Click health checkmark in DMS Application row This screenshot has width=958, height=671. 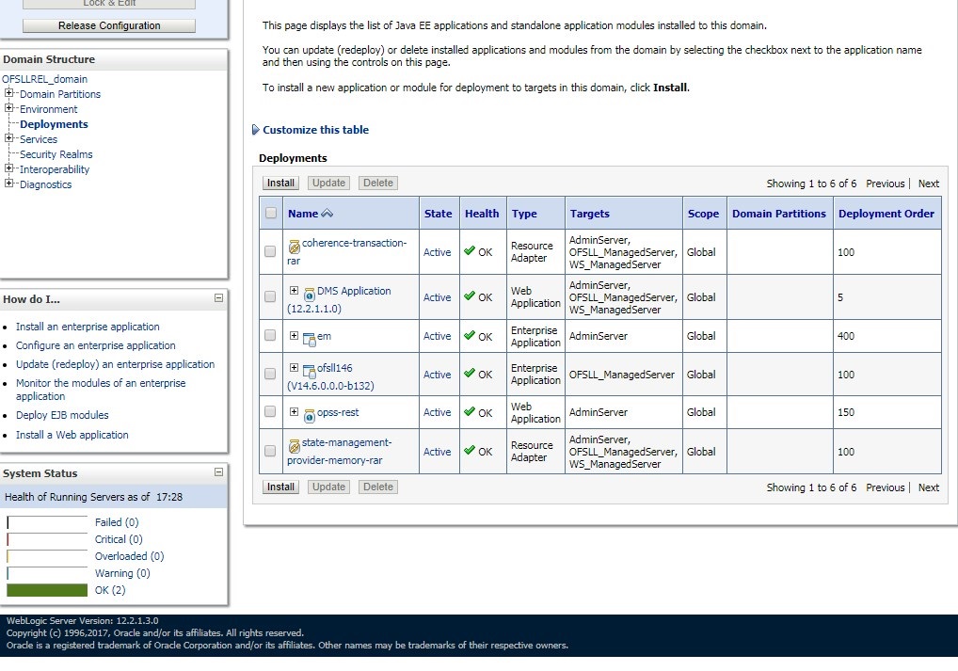tap(470, 296)
